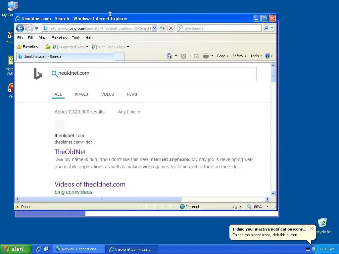Open Videos of theoldnet.com link

tap(90, 184)
